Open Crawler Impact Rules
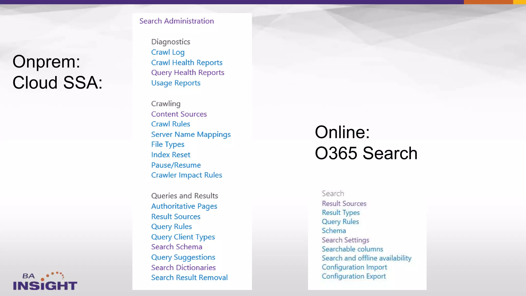526x296 pixels. tap(186, 175)
